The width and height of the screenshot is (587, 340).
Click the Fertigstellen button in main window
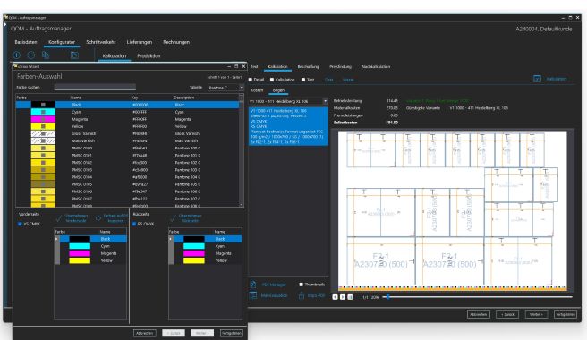(x=566, y=315)
